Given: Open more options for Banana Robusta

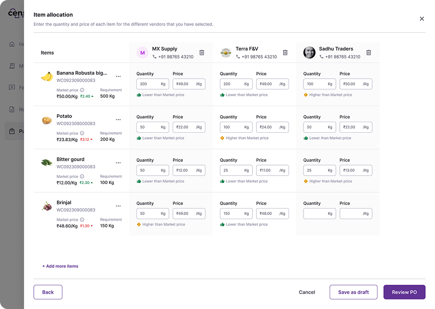Looking at the screenshot, I should pos(118,76).
